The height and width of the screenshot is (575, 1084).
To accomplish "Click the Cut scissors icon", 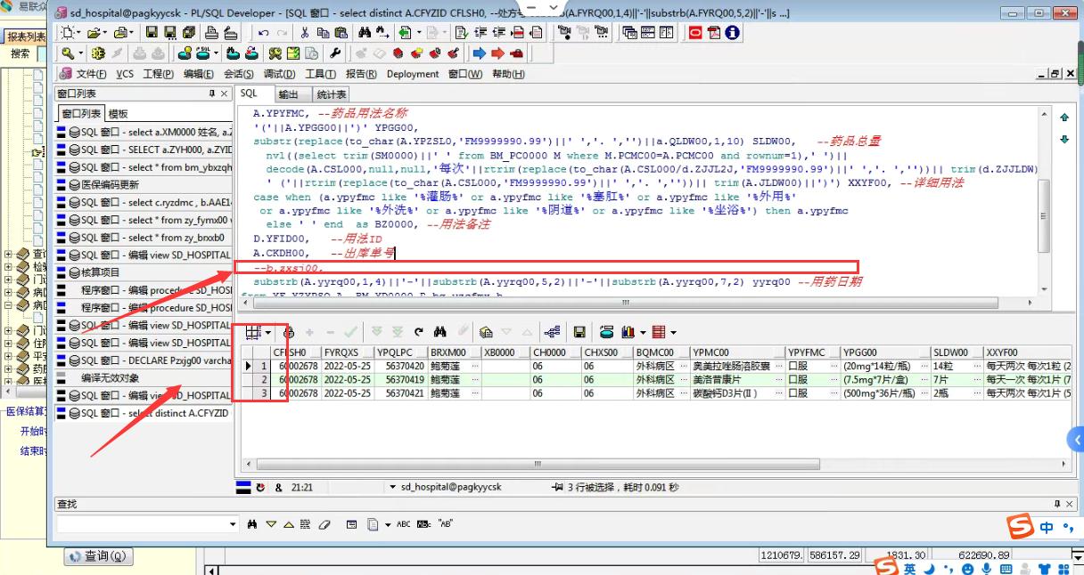I will [x=305, y=33].
